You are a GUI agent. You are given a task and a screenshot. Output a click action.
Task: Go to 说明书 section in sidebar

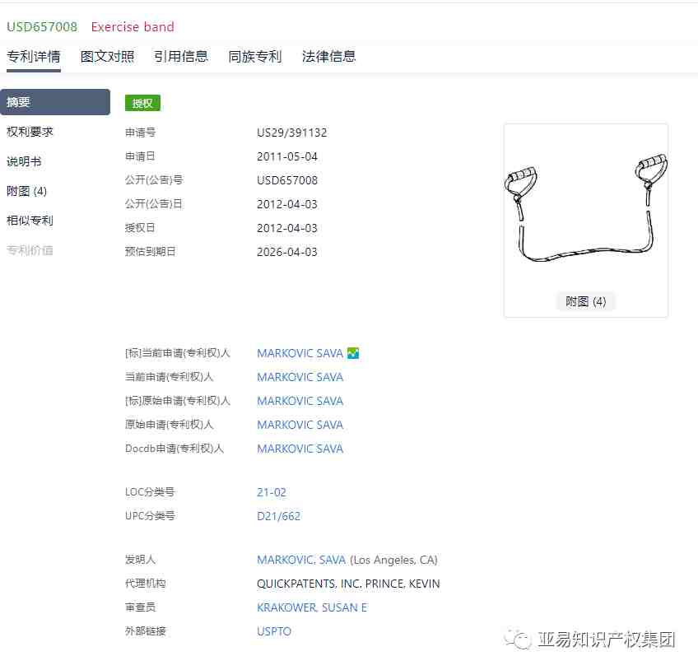(25, 161)
